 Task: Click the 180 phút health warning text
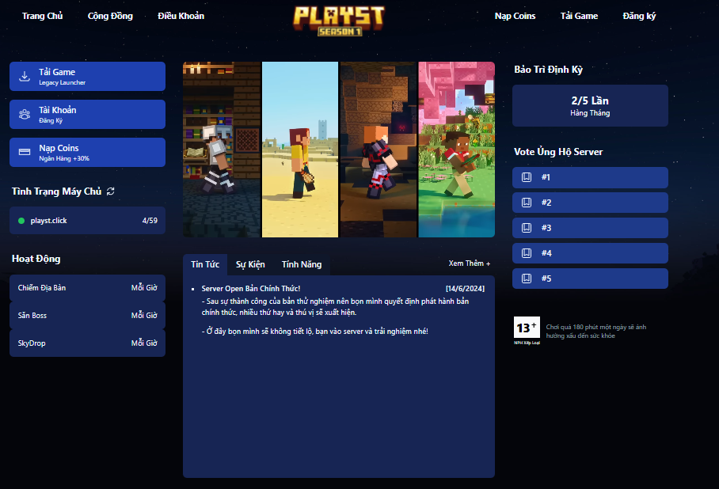coord(595,331)
